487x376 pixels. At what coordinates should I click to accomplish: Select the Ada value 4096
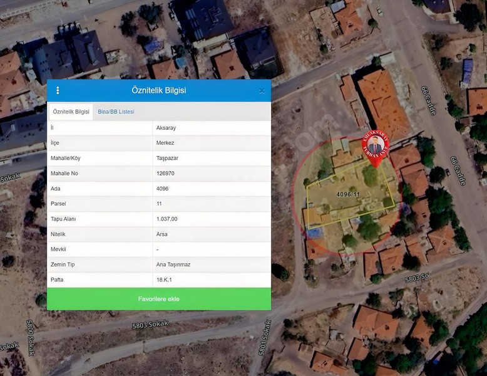pyautogui.click(x=162, y=189)
